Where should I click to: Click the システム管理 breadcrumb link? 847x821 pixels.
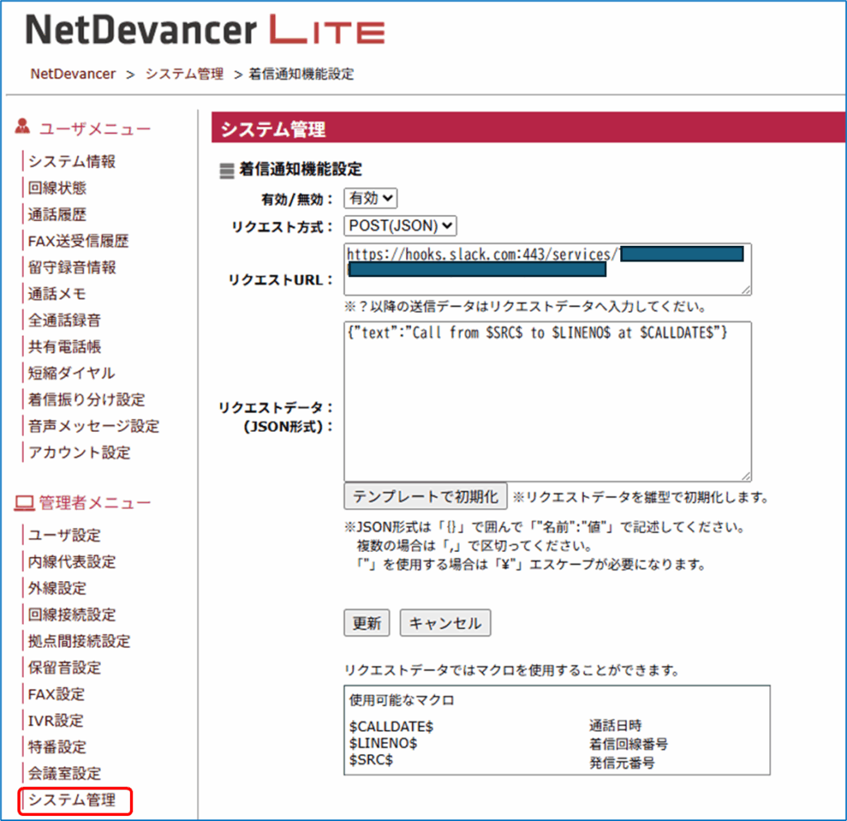point(184,74)
